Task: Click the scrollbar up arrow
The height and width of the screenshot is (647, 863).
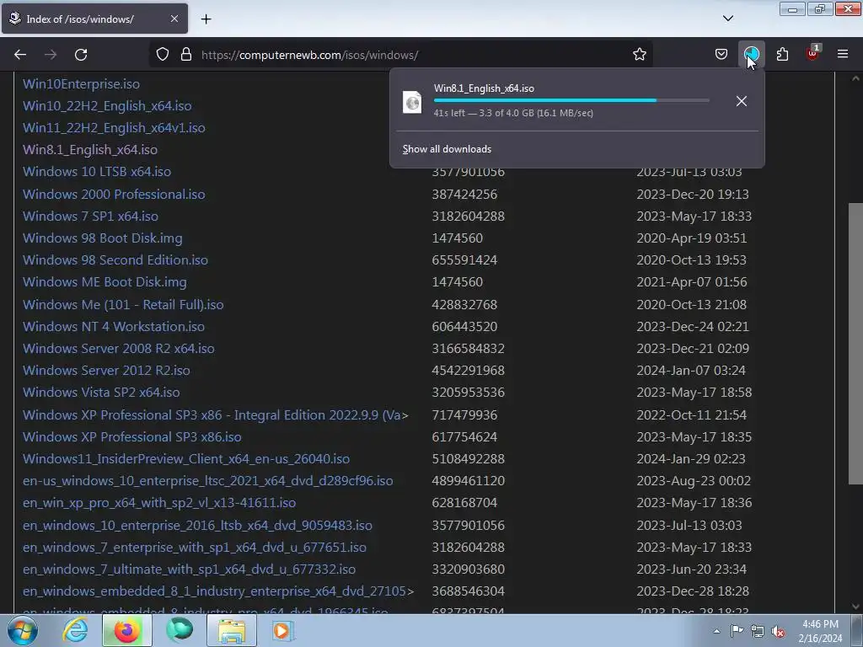Action: coord(855,78)
